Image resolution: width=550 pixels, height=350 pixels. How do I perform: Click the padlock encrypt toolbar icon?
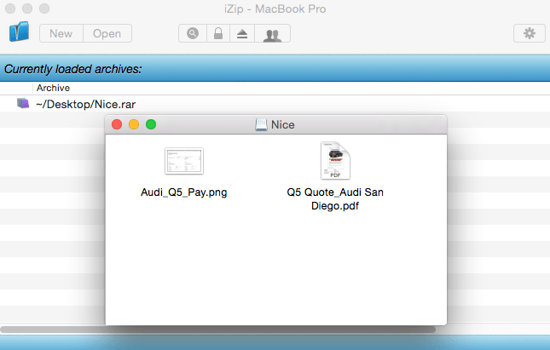tap(218, 33)
